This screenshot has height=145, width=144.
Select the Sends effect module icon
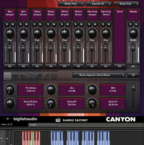(x=54, y=76)
